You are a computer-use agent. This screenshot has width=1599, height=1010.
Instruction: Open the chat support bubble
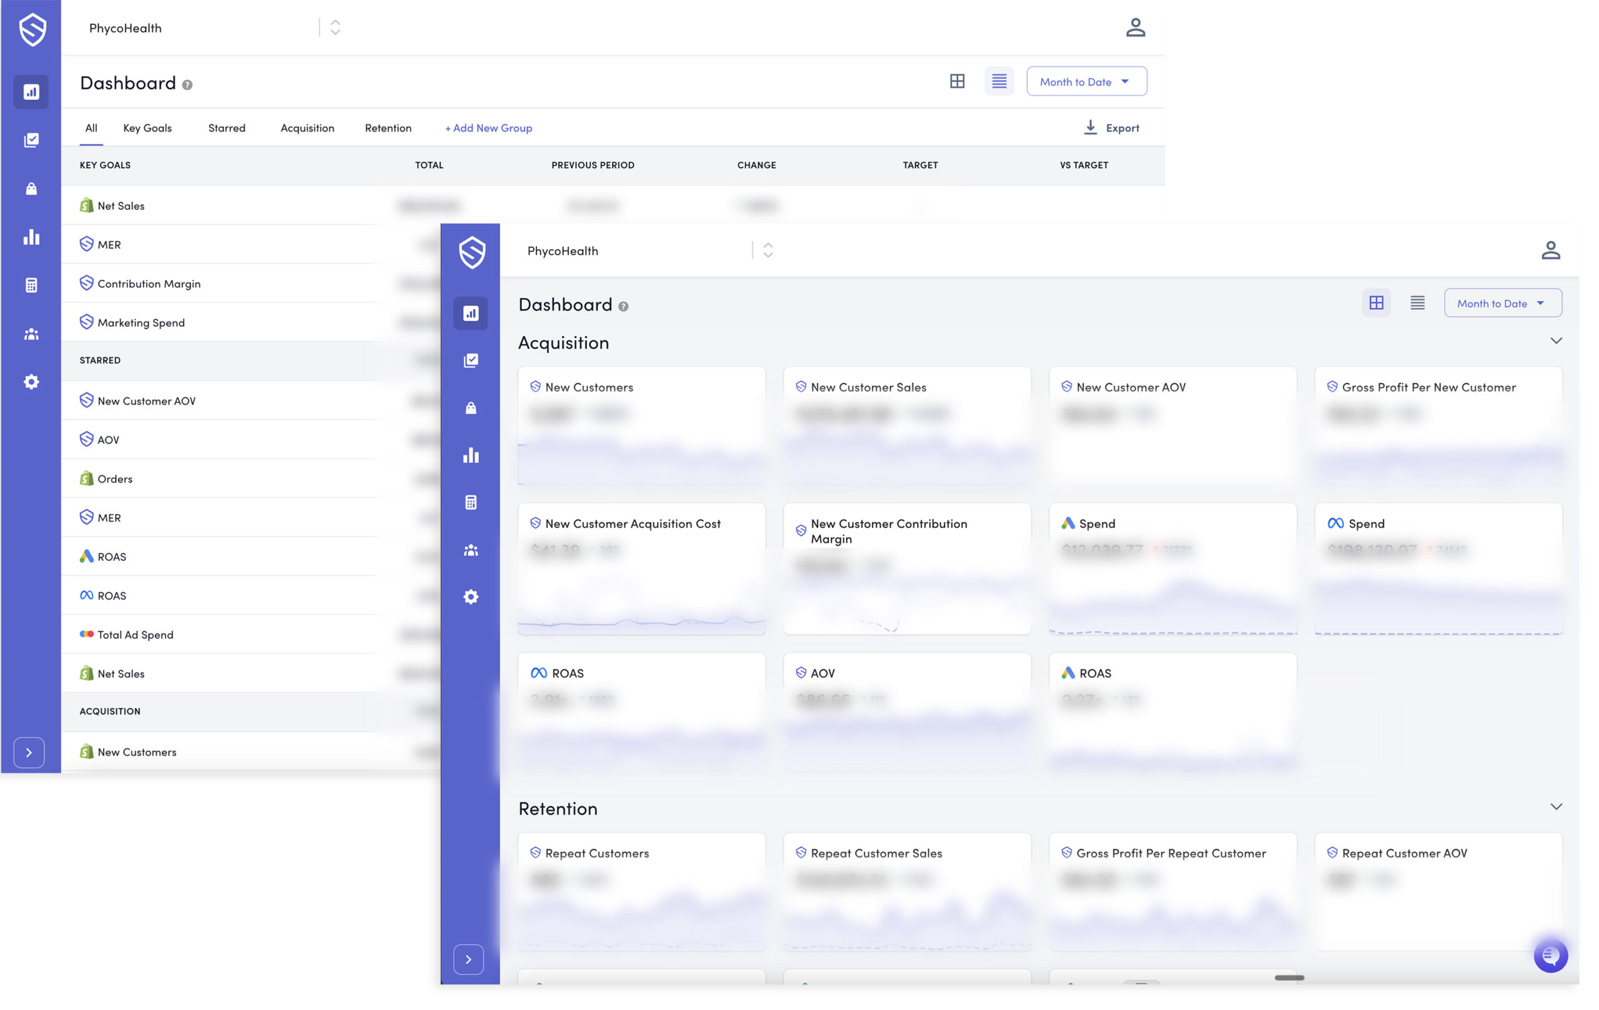[x=1550, y=956]
